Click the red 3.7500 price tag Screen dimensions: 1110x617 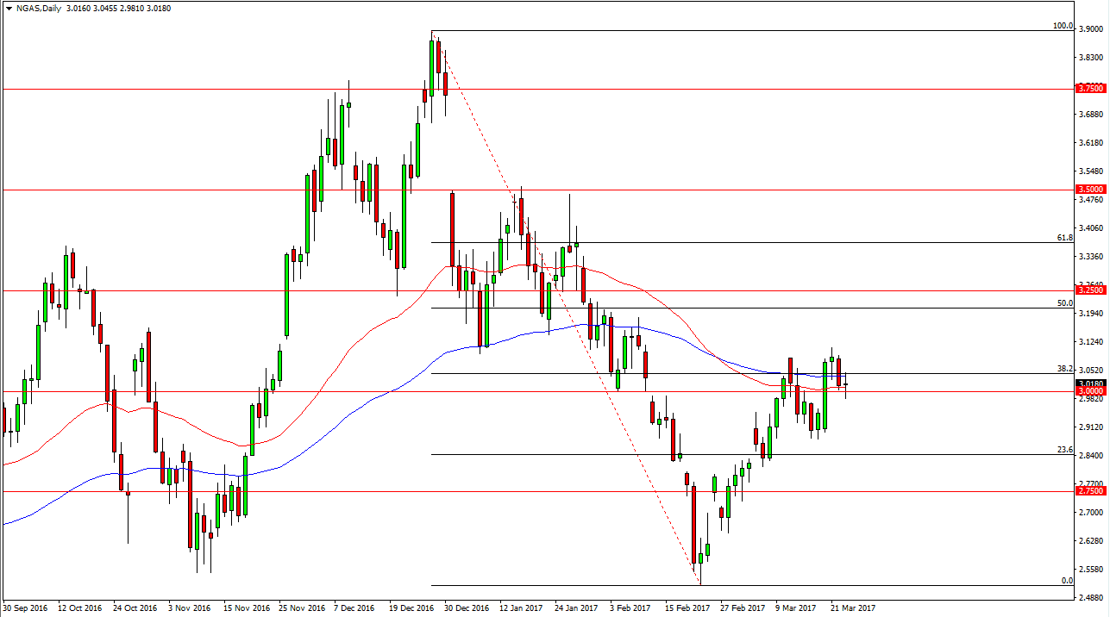[x=1089, y=89]
